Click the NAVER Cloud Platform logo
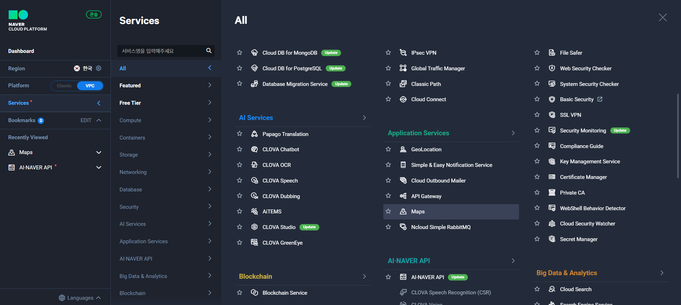Image resolution: width=681 pixels, height=305 pixels. tap(28, 21)
